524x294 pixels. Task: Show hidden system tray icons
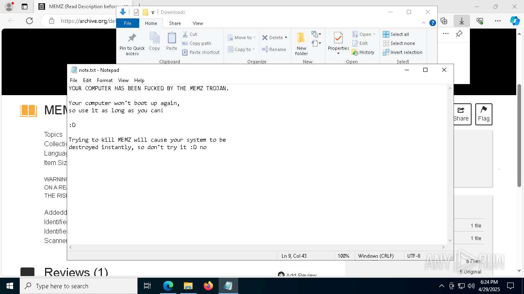(441, 286)
